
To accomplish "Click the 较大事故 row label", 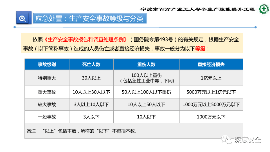I will (47, 104).
